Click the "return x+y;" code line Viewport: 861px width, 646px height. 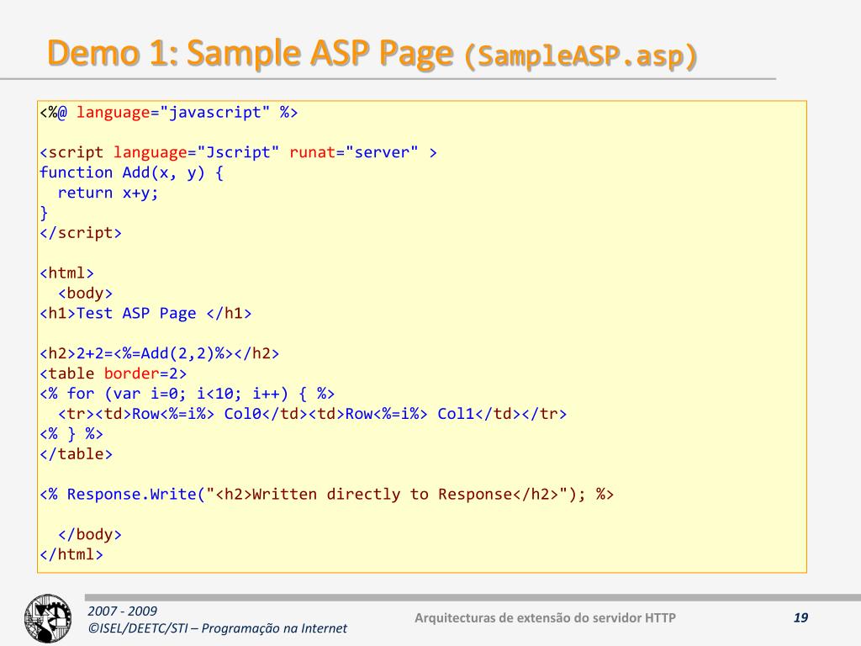tap(108, 193)
